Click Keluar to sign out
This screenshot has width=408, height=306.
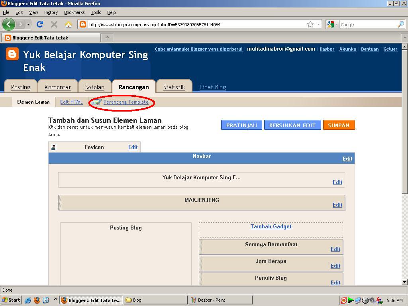(x=390, y=49)
